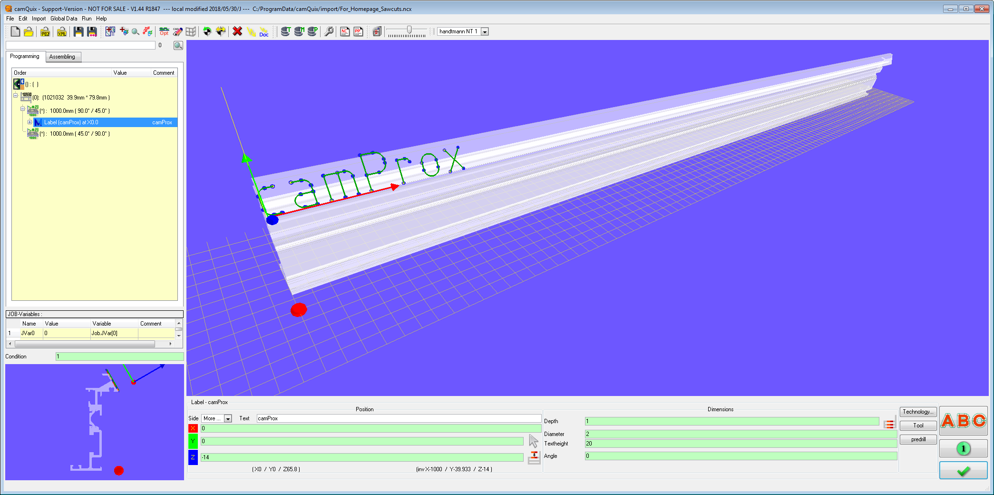The image size is (994, 495).
Task: Click the PBZ import icon
Action: [45, 31]
